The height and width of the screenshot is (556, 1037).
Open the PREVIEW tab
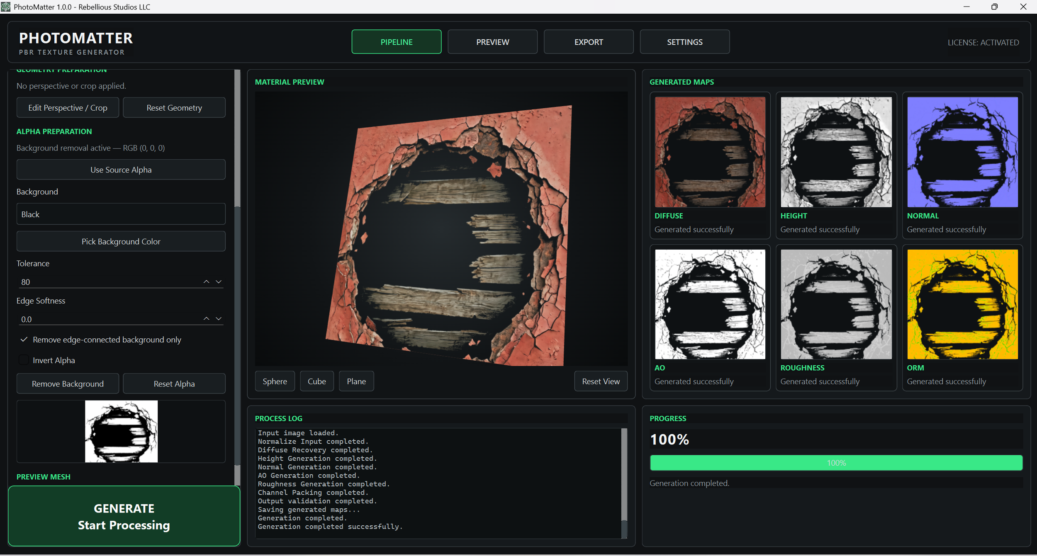pyautogui.click(x=492, y=42)
